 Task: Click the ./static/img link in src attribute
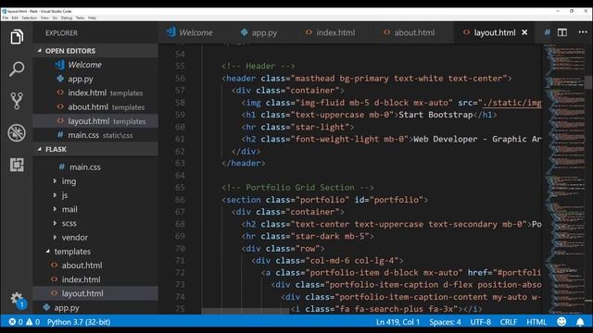click(512, 103)
